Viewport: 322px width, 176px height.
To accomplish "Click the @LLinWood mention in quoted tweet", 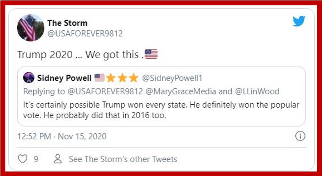I will pyautogui.click(x=257, y=92).
